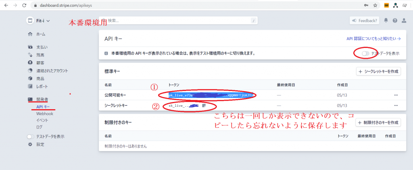Open レポート in the sidebar
The image size is (413, 170).
[42, 86]
